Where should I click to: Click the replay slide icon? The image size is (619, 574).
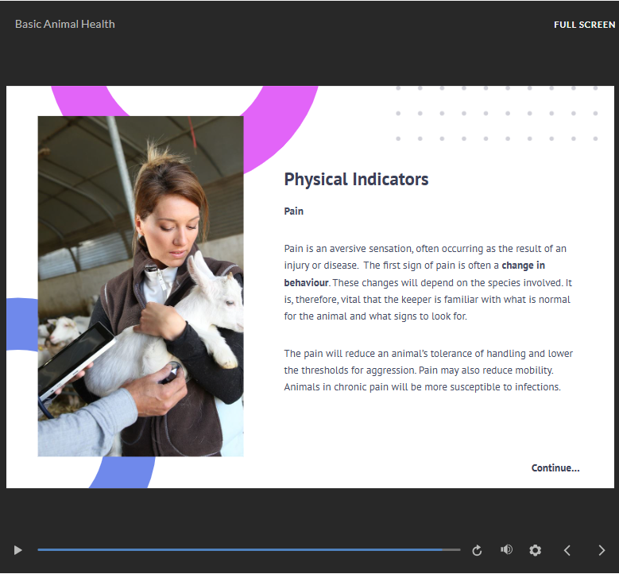477,550
